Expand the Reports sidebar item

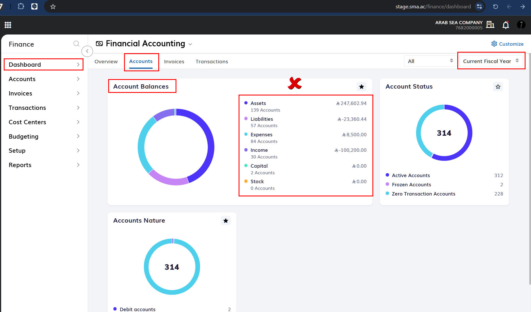(44, 165)
